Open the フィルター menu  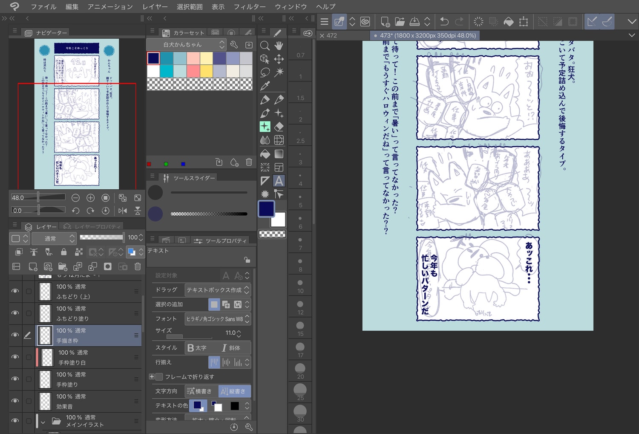click(249, 7)
